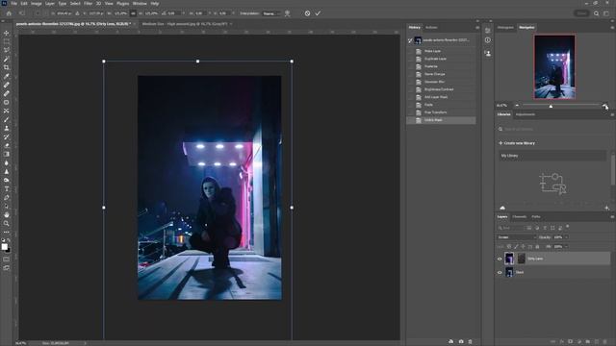Select the Magic Wand tool

point(7,59)
